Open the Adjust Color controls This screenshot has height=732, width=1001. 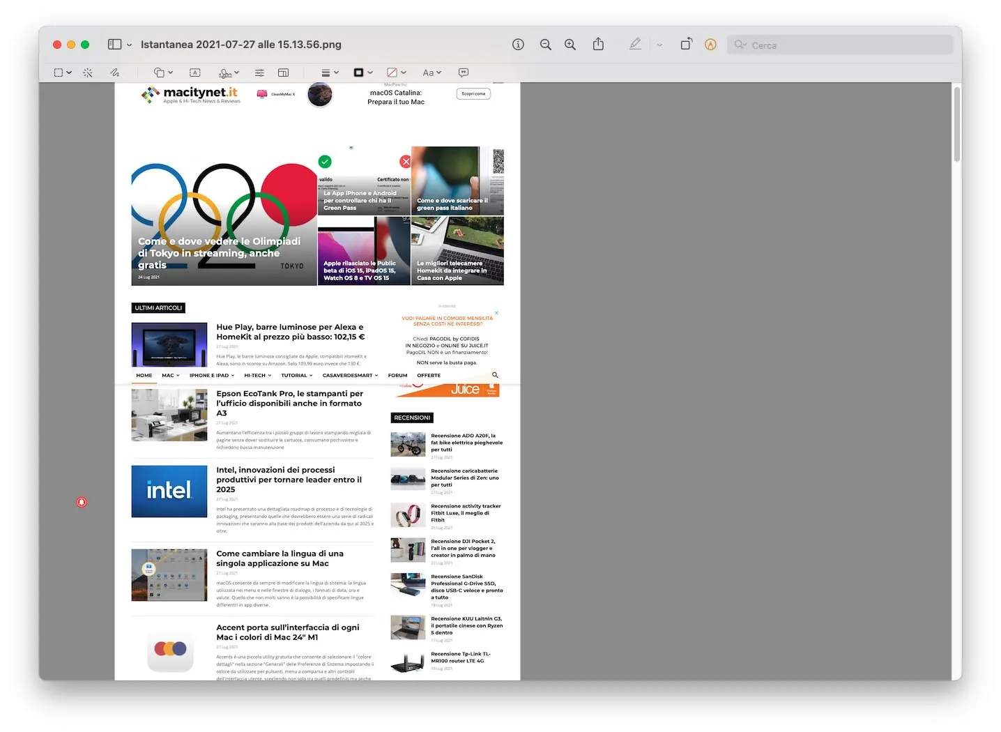click(x=259, y=72)
